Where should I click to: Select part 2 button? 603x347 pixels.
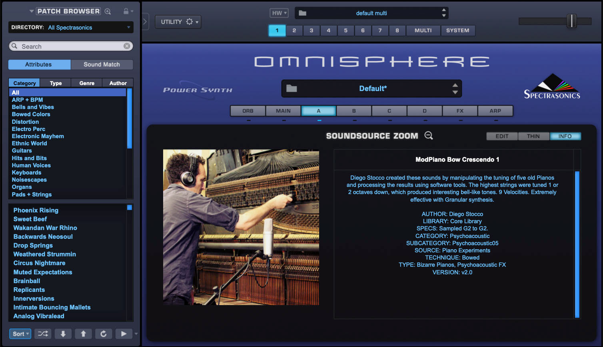[294, 30]
